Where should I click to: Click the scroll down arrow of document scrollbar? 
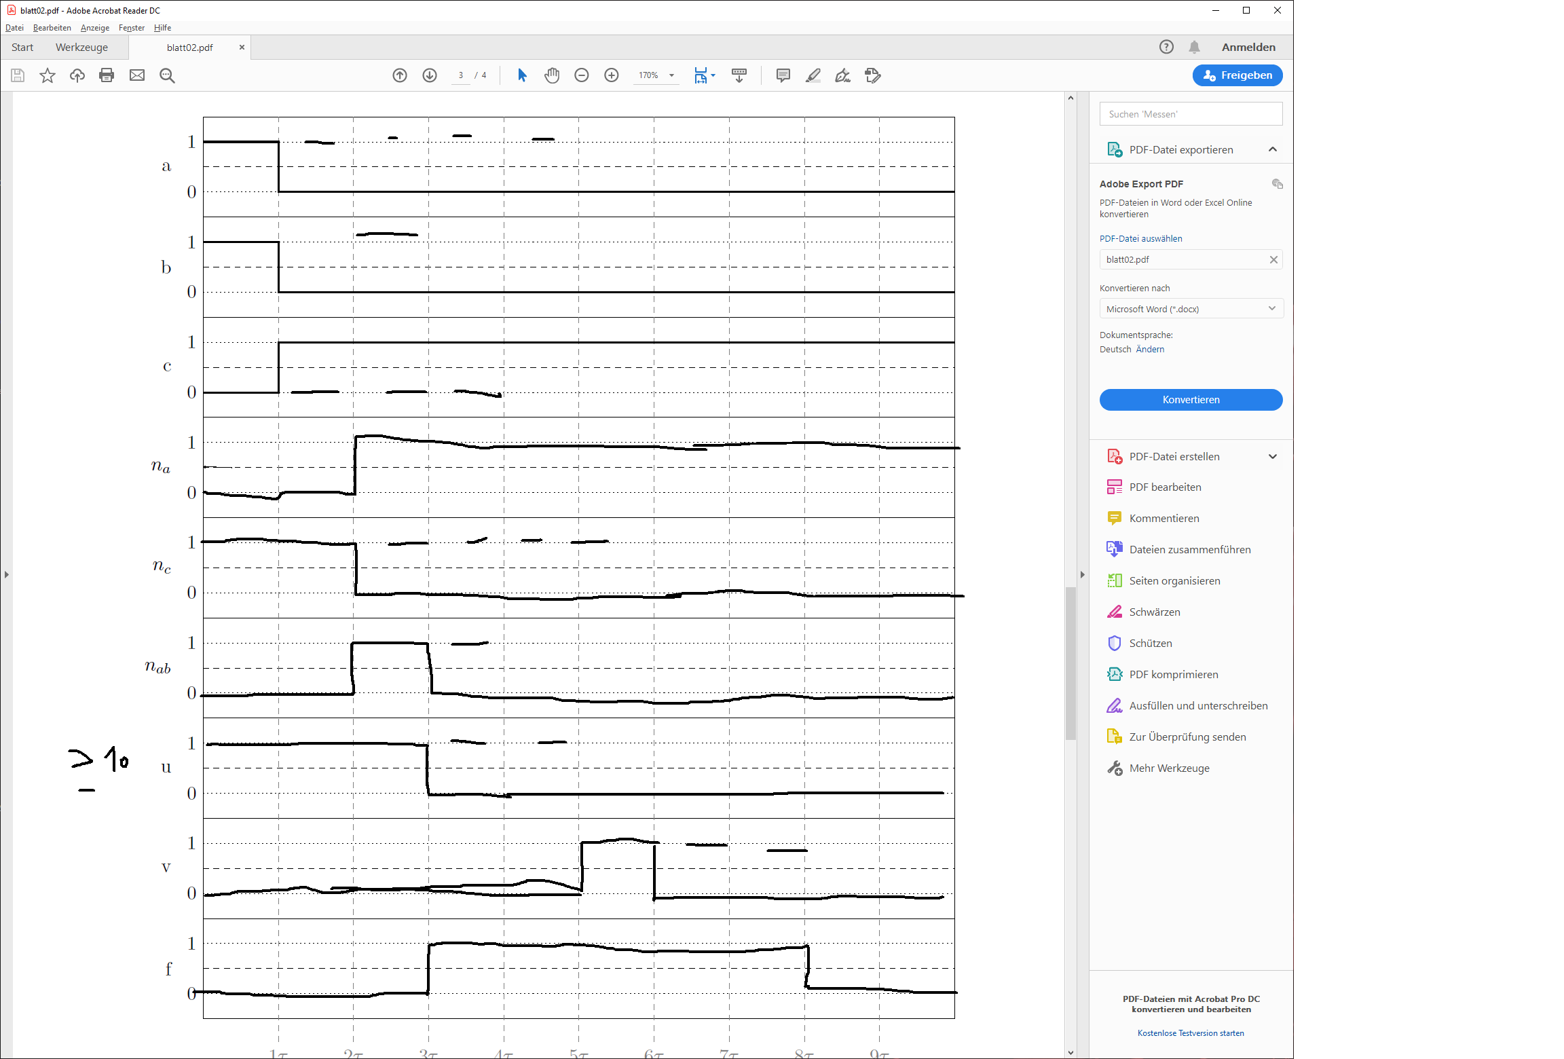click(x=1070, y=1053)
